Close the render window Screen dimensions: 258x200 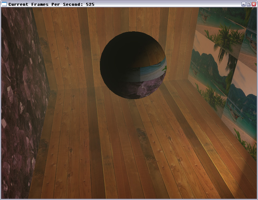[x=254, y=4]
